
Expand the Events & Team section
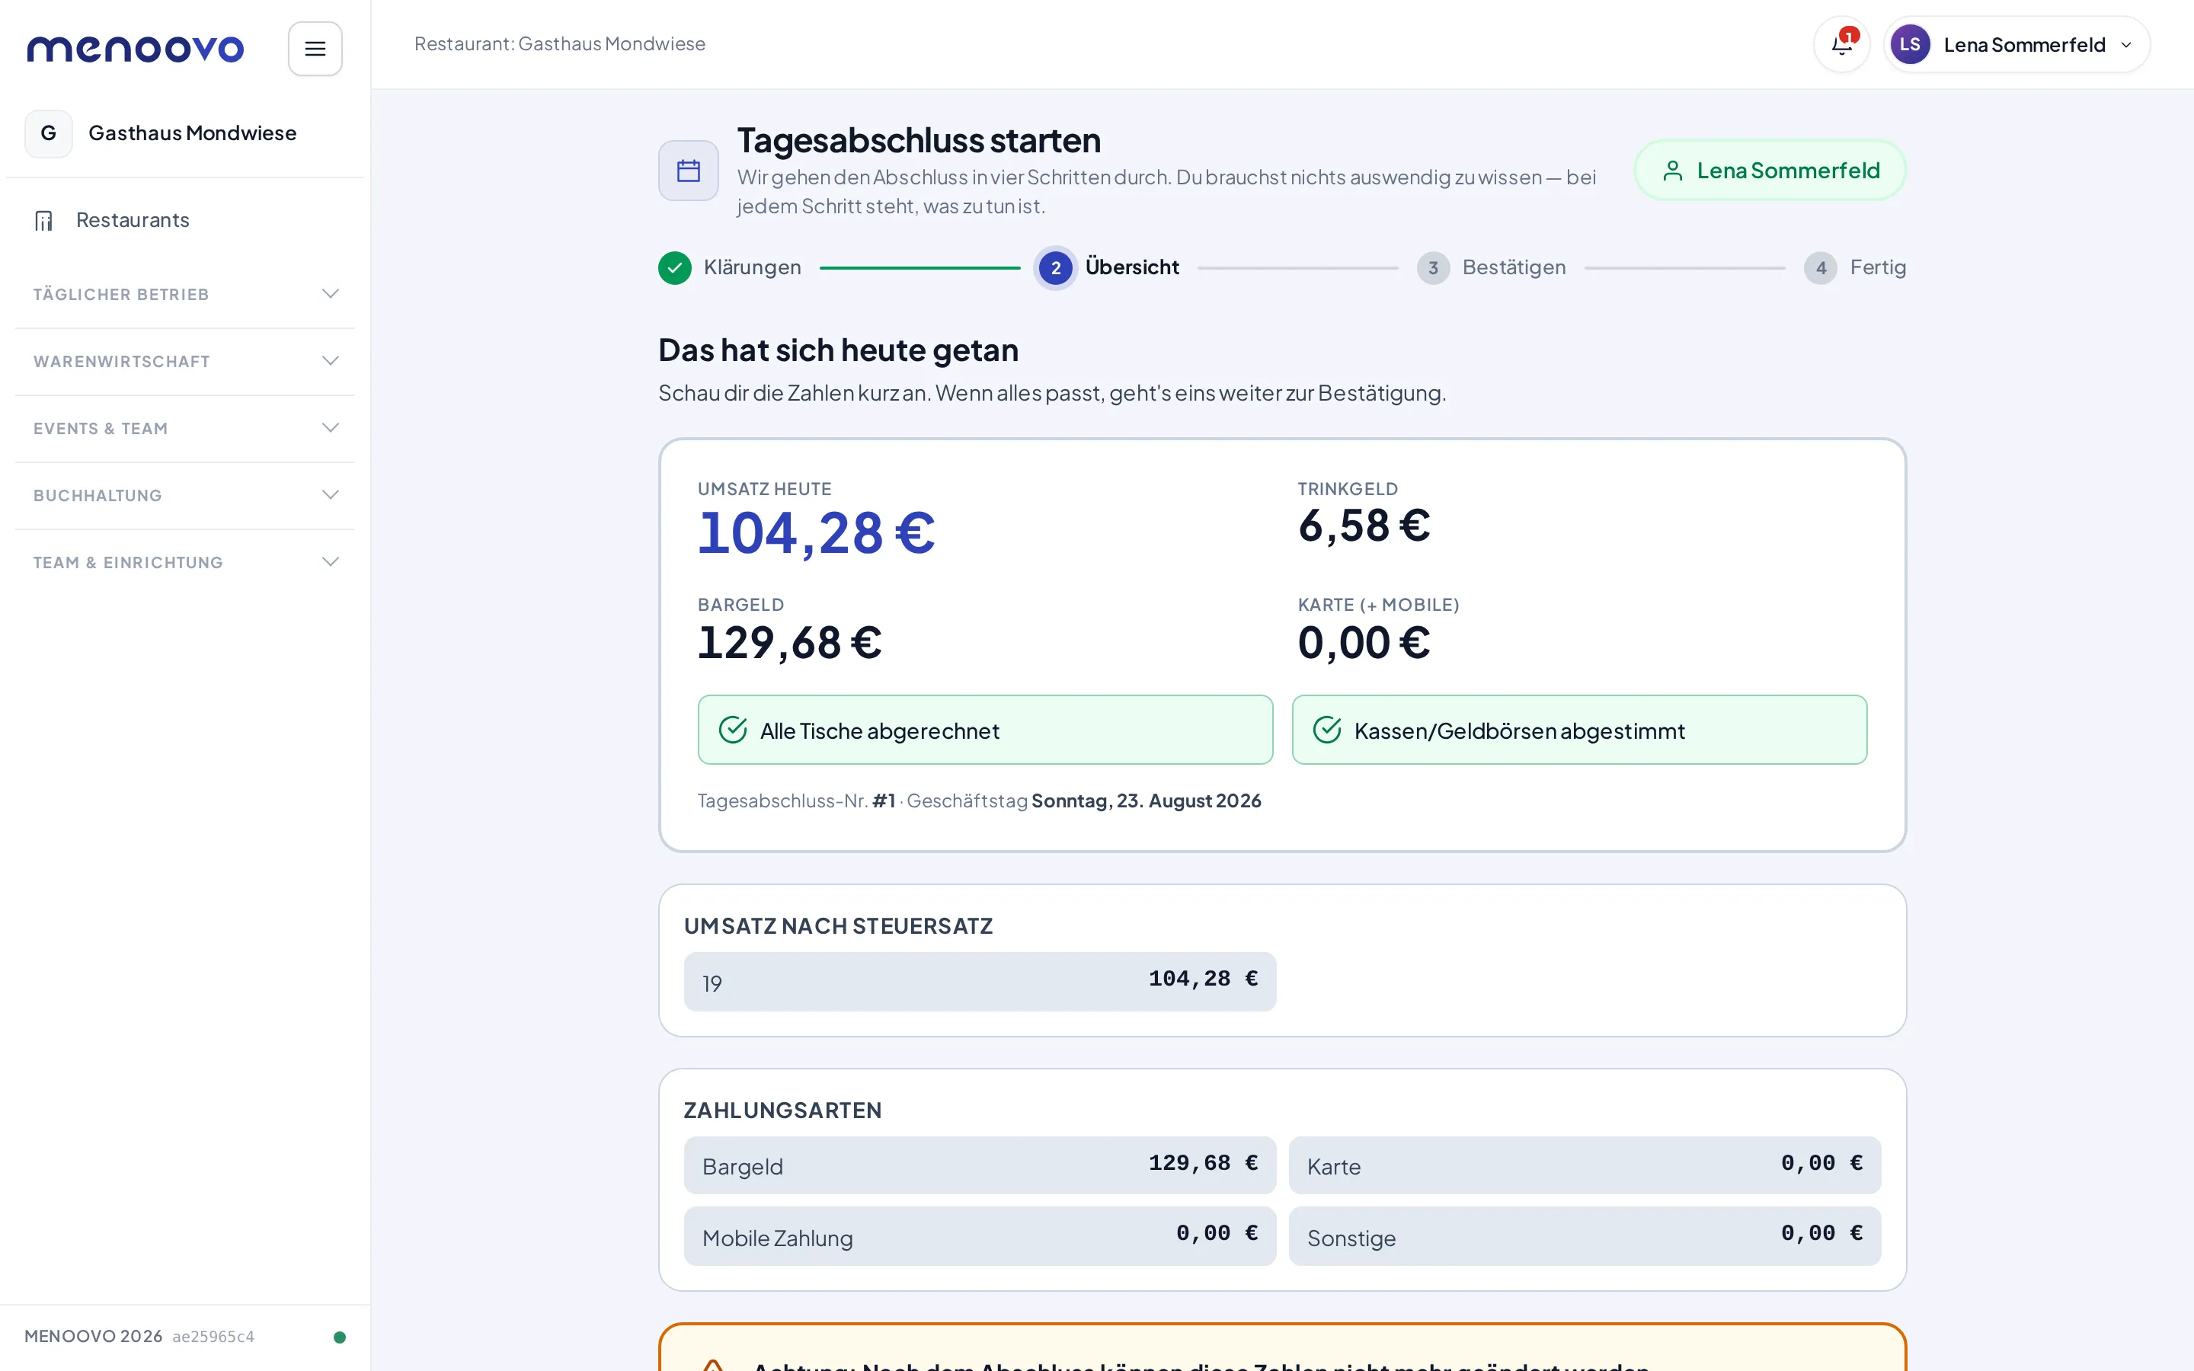tap(185, 428)
